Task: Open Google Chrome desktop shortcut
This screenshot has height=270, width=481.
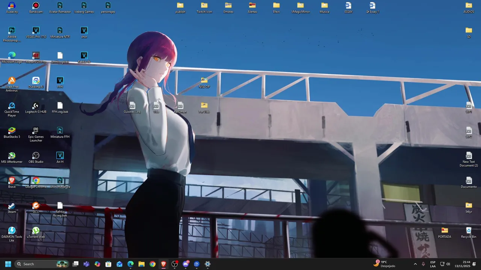Action: [36, 183]
